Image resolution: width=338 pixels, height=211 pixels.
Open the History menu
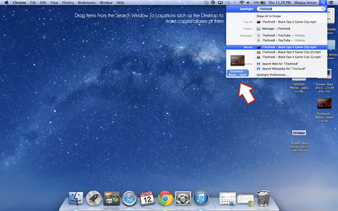tap(68, 3)
